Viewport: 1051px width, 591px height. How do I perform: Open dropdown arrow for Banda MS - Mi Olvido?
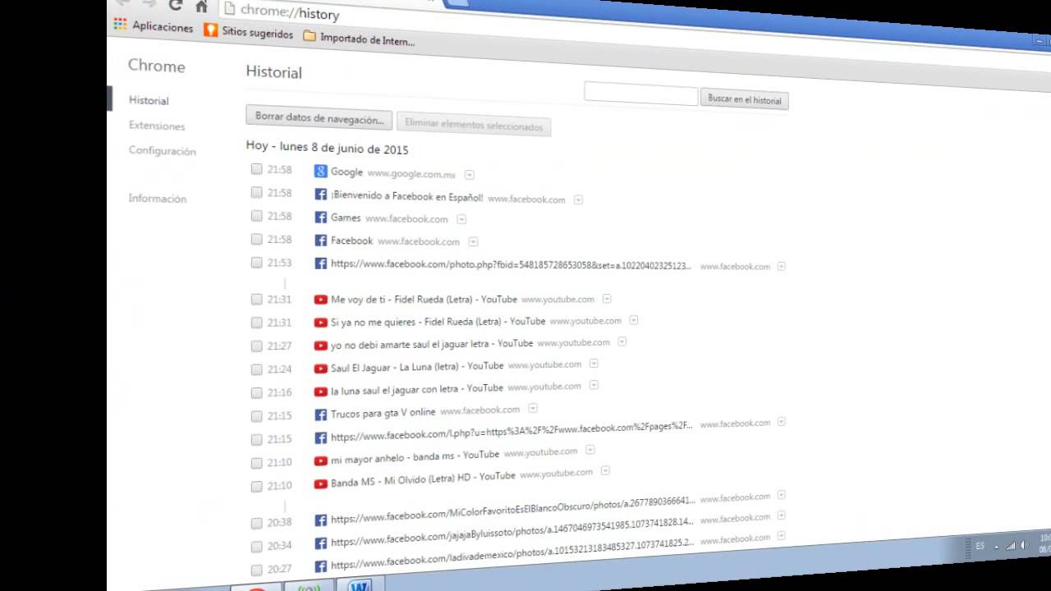tap(605, 471)
